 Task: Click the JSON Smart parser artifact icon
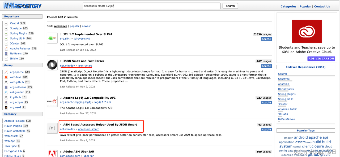click(52, 65)
